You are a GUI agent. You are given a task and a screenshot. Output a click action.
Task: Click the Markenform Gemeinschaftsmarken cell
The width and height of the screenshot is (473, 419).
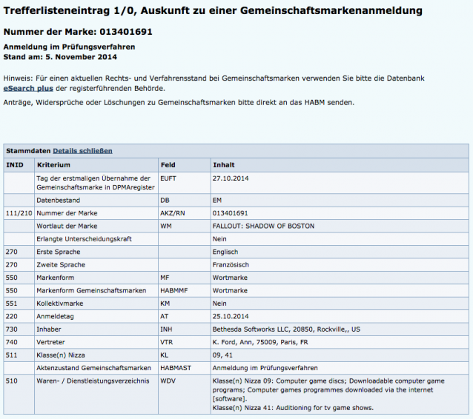[96, 291]
